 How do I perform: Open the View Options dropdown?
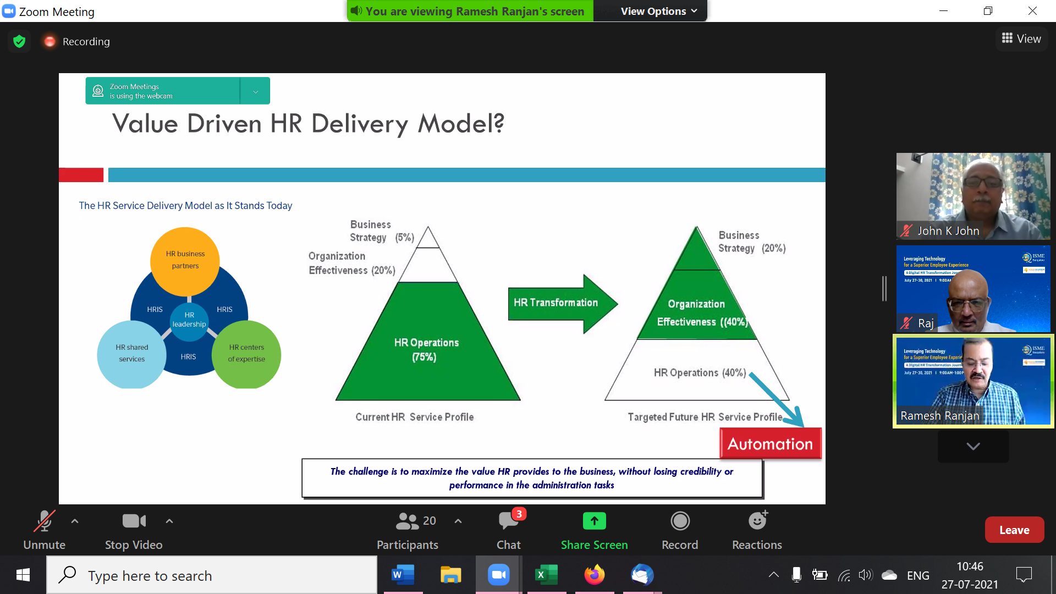(658, 11)
